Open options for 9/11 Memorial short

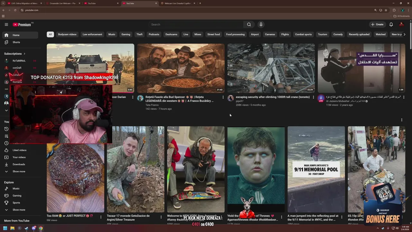pyautogui.click(x=342, y=217)
